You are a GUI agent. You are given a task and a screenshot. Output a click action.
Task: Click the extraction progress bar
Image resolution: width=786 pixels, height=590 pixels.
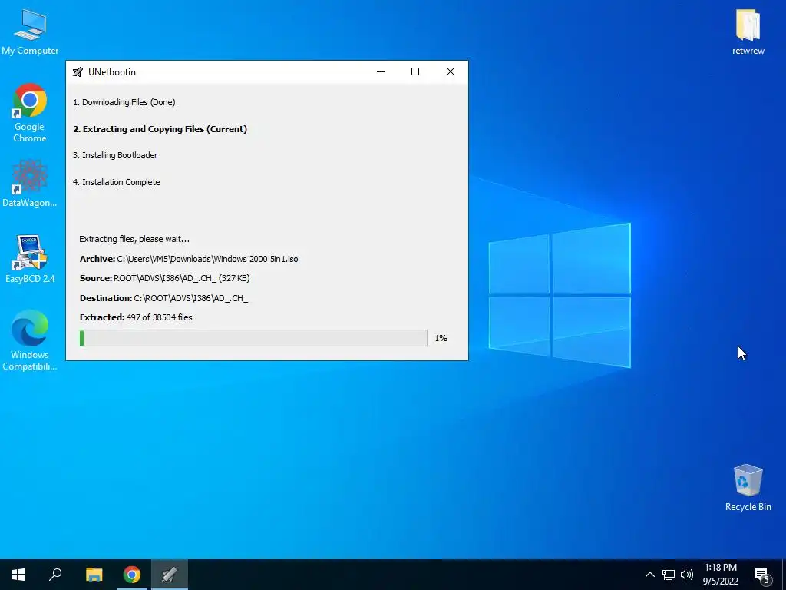click(x=253, y=338)
